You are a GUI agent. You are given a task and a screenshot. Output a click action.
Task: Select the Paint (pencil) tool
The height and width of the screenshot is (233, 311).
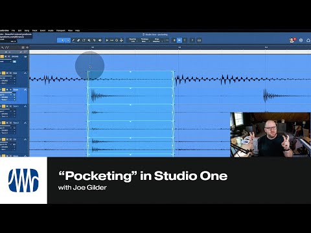tap(73, 40)
